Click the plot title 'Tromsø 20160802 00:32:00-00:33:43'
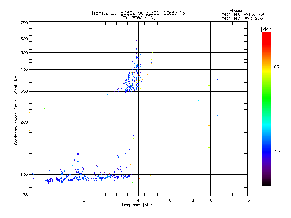 pos(138,13)
